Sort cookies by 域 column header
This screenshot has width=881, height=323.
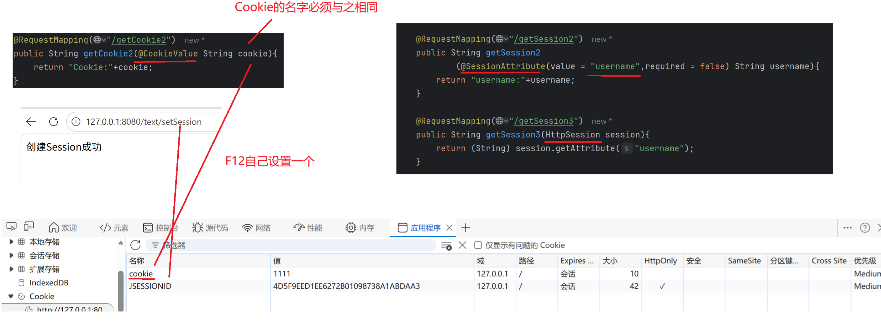point(495,261)
